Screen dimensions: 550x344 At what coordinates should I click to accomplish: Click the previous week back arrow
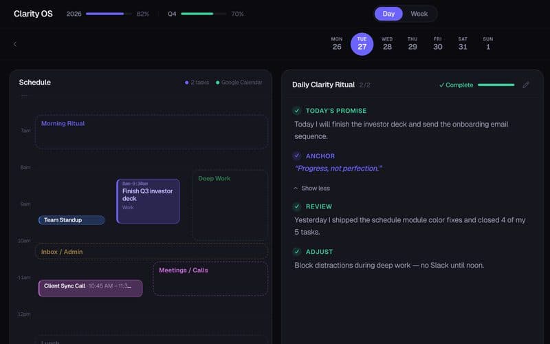coord(14,44)
